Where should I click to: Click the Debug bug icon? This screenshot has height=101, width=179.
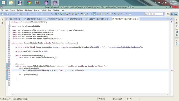click(56, 14)
